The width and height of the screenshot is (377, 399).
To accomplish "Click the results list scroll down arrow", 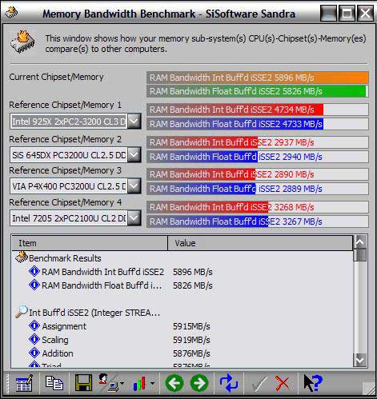I will click(360, 361).
